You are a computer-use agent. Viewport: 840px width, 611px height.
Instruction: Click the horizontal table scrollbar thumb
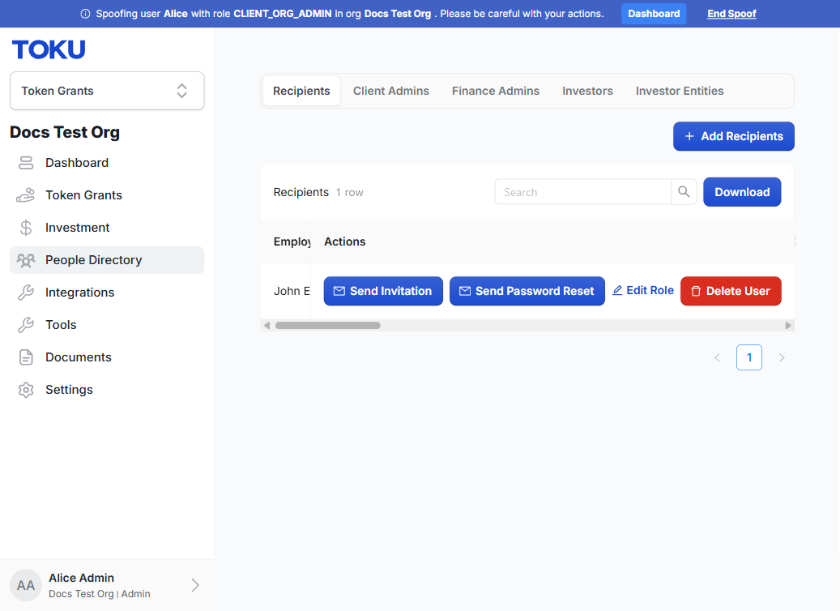point(328,325)
